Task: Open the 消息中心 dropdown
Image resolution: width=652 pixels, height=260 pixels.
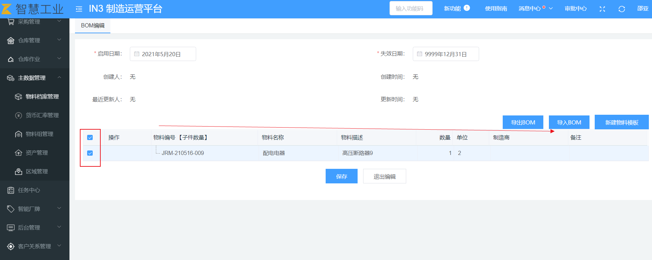Action: click(535, 9)
